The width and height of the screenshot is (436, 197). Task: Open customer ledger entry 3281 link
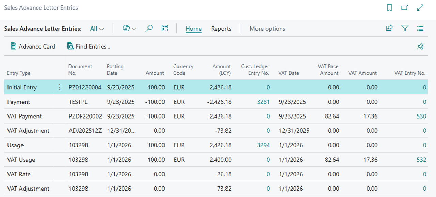(x=263, y=102)
